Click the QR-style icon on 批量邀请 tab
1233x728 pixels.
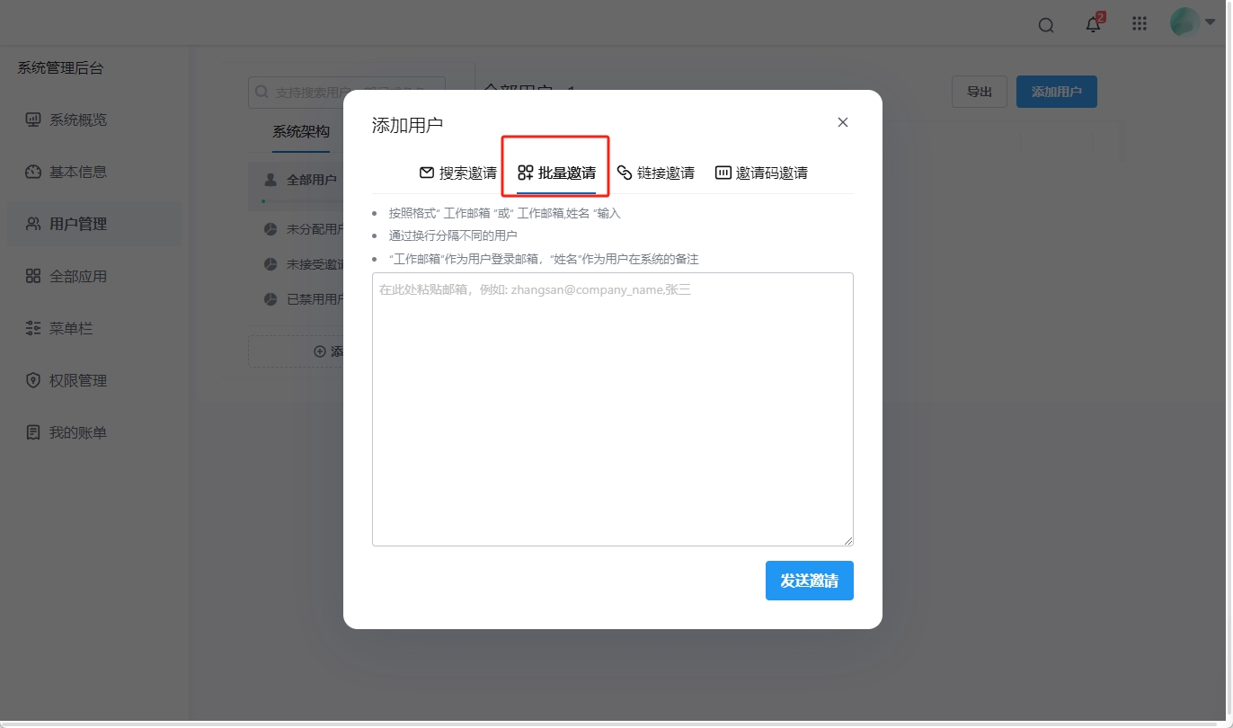pos(525,173)
